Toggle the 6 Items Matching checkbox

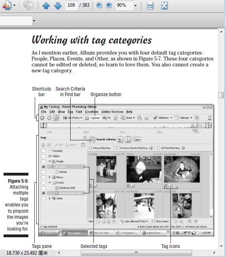coord(90,148)
